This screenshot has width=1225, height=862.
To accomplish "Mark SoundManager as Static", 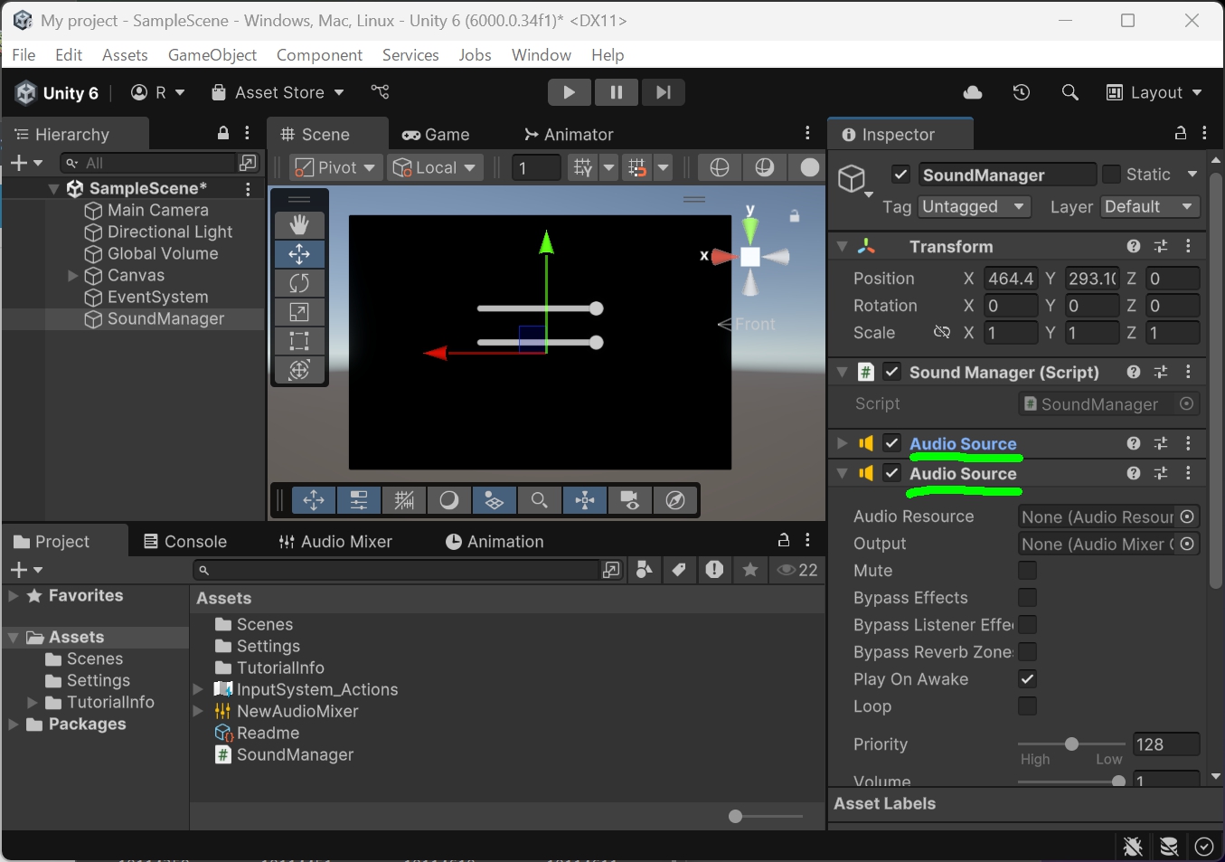I will pyautogui.click(x=1110, y=174).
